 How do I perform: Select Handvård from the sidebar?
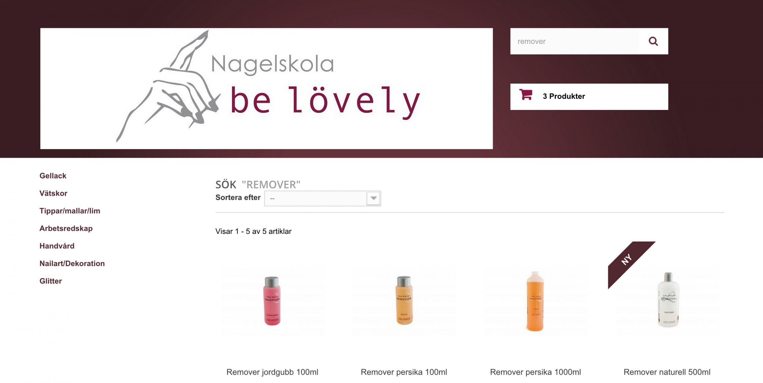(57, 246)
